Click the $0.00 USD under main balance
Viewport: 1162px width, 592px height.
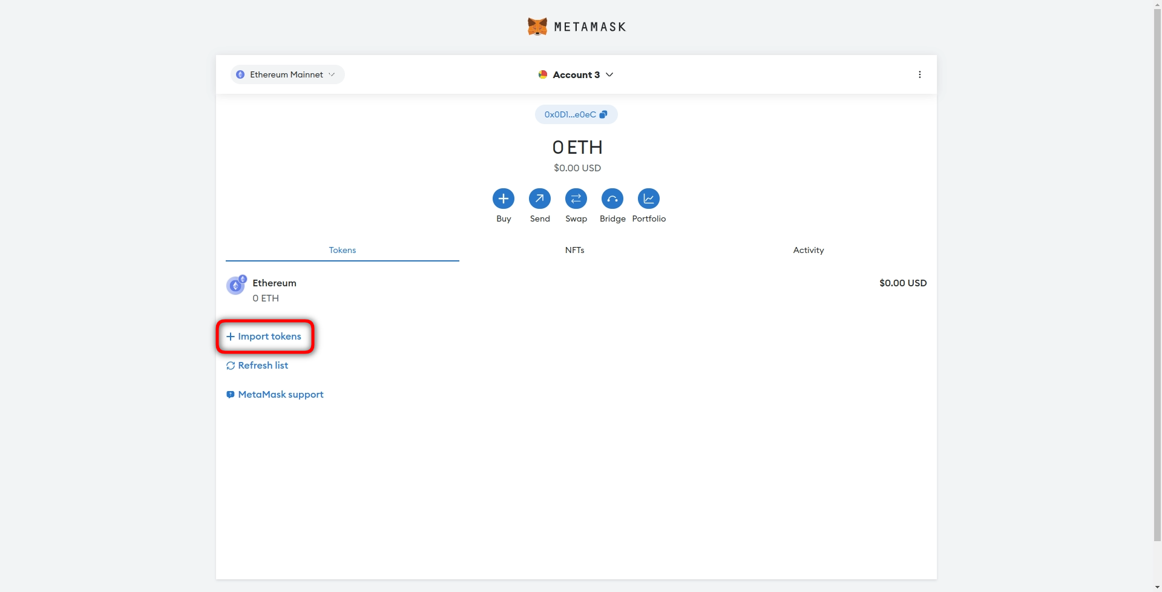tap(577, 168)
